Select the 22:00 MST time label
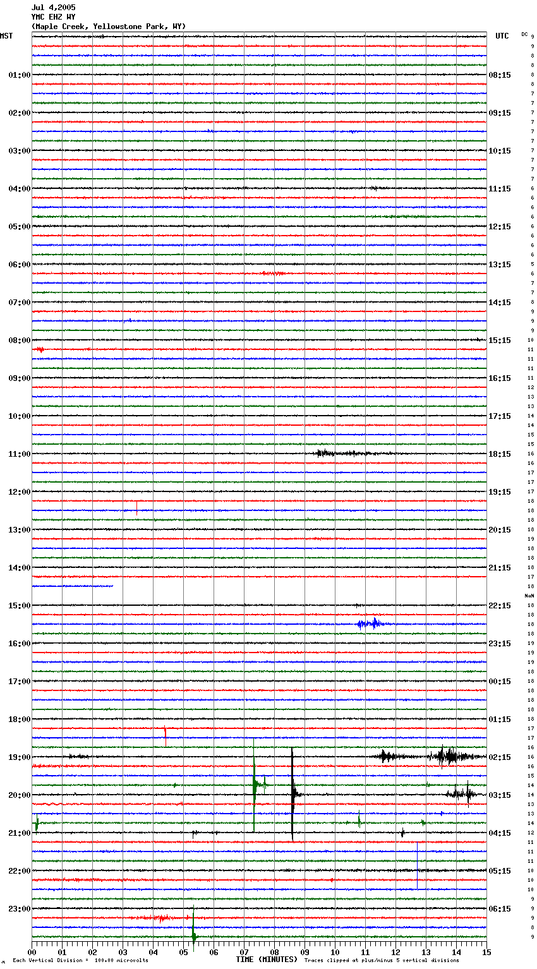 click(x=20, y=871)
